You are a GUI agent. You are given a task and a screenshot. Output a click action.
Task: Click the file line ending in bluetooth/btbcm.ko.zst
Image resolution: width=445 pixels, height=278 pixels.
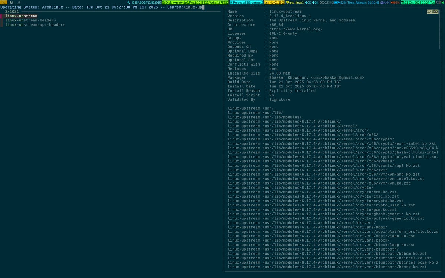coord(327,254)
